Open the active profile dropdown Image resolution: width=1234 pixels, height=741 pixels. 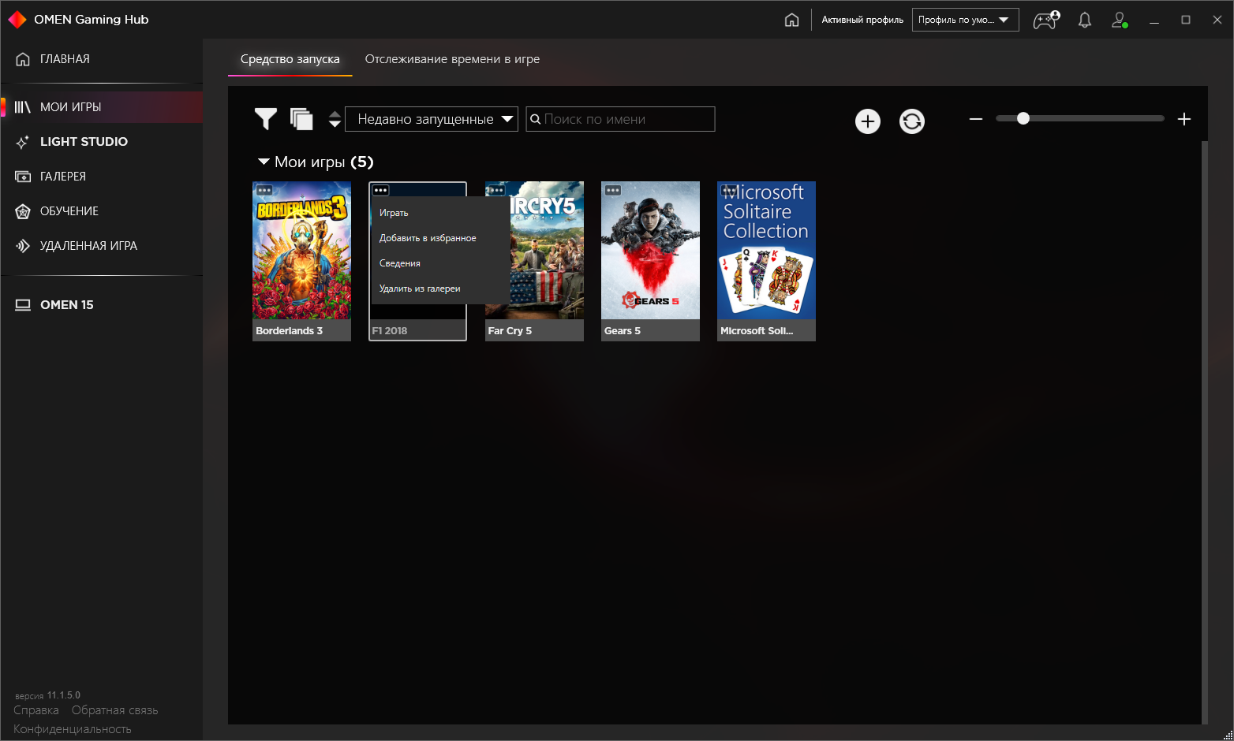[966, 20]
